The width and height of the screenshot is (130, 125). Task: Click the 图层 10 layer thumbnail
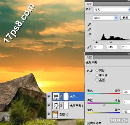point(55,114)
